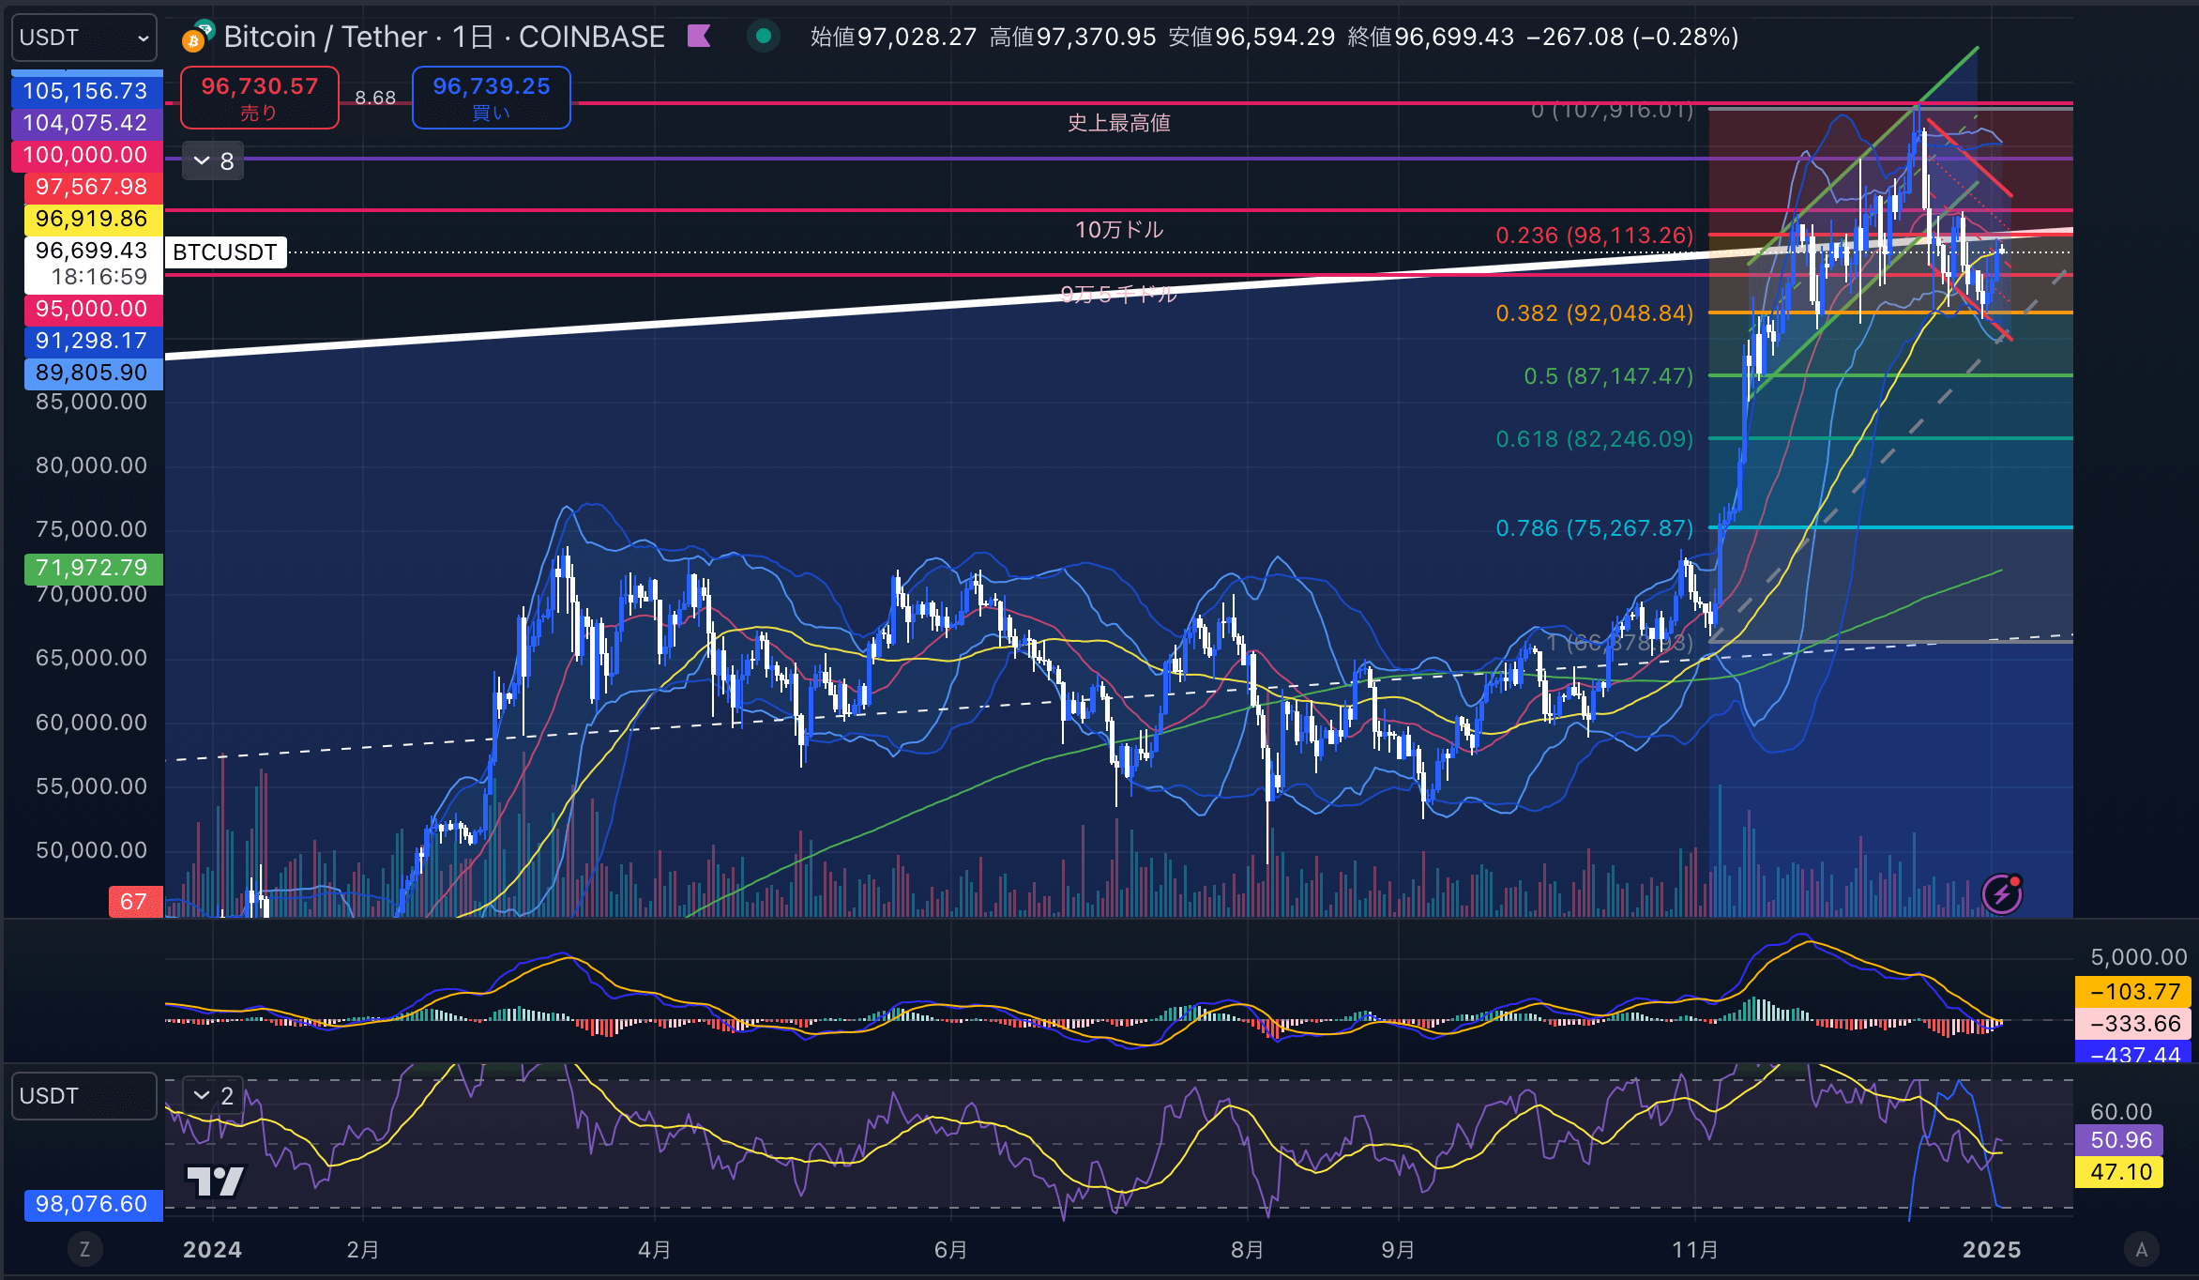
Task: Click the 始値97,028.27 open value
Action: click(x=894, y=37)
